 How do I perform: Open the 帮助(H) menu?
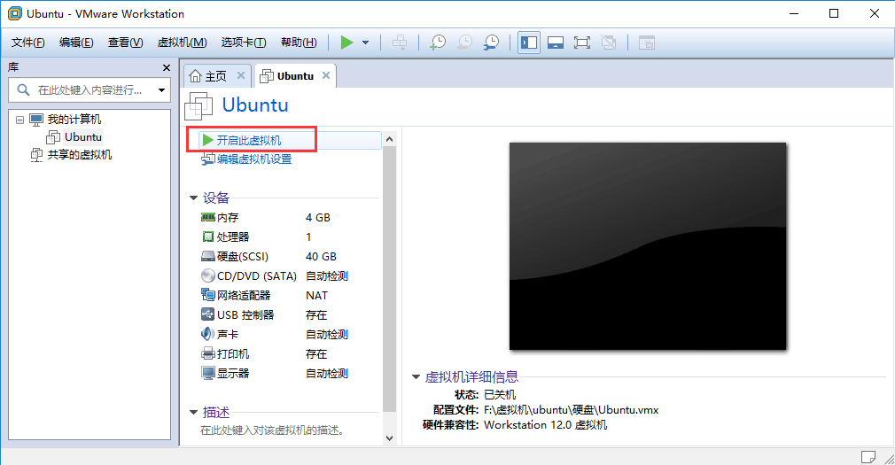click(x=300, y=43)
